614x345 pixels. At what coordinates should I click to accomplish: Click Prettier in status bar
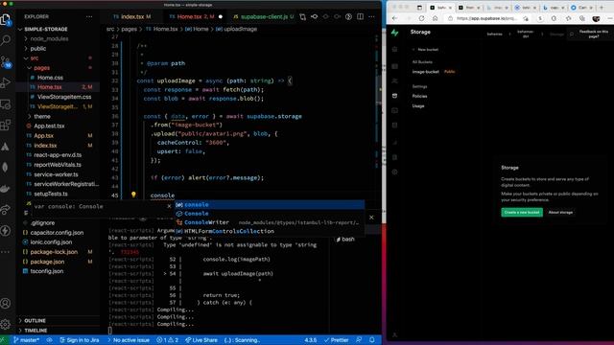[337, 340]
